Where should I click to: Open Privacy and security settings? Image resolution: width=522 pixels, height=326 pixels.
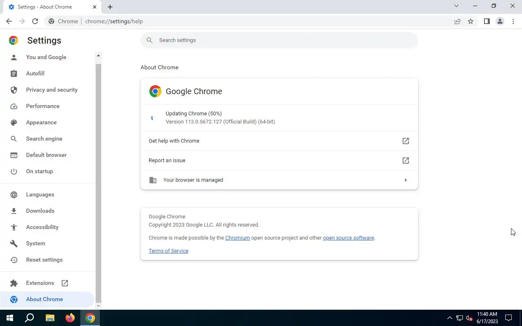pos(52,90)
